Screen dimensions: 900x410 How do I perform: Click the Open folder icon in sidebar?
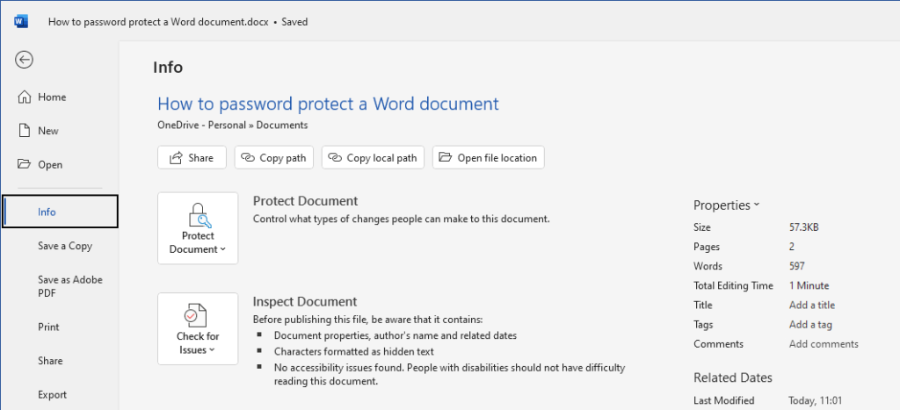click(24, 164)
